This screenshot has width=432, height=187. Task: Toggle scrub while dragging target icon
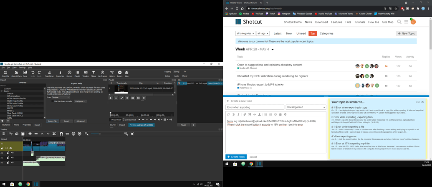coord(73,134)
